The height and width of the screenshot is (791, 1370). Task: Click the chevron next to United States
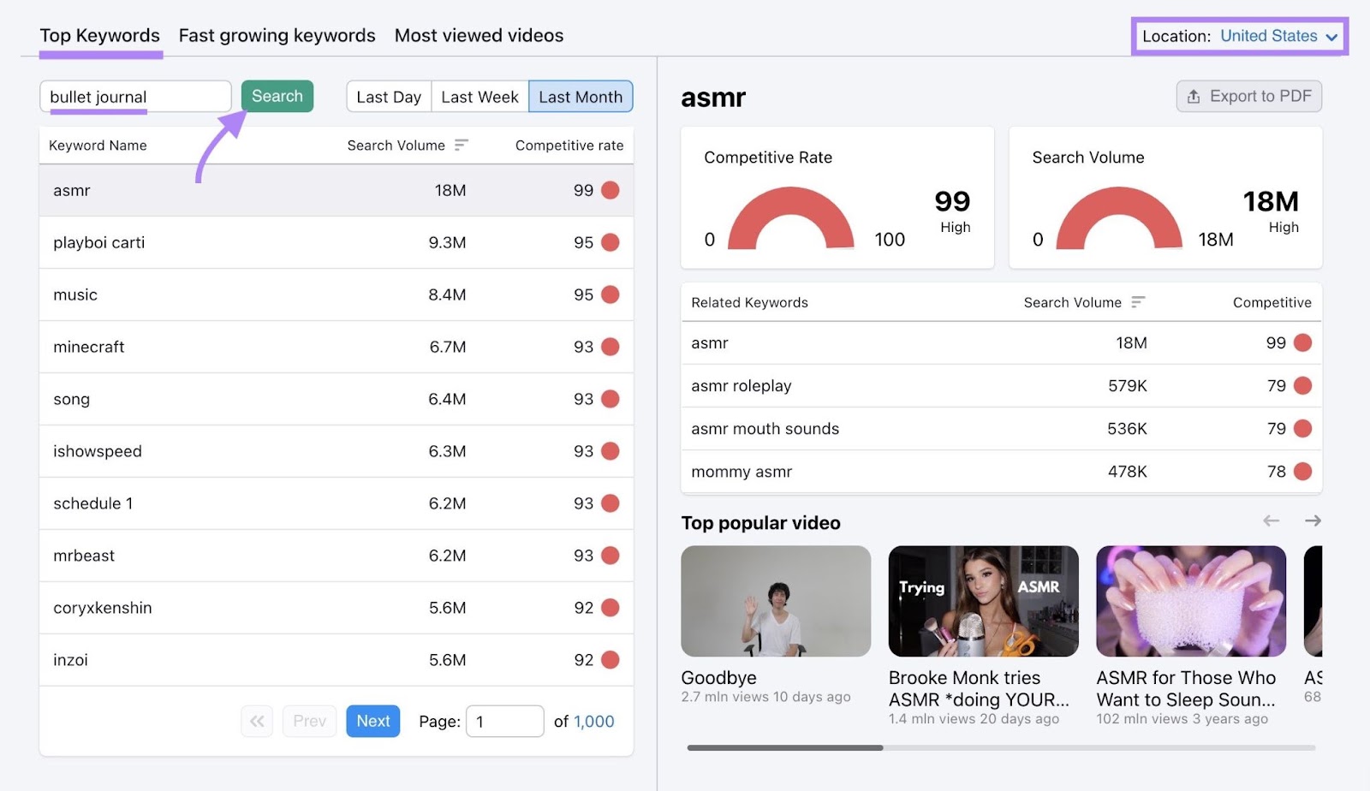point(1331,37)
